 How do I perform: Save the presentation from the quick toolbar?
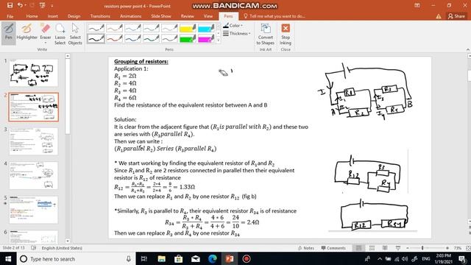coord(10,5)
